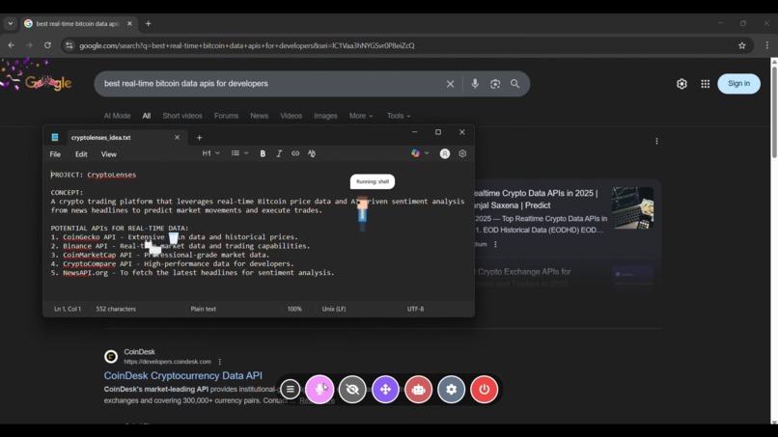Add a new Notepad tab

[199, 138]
